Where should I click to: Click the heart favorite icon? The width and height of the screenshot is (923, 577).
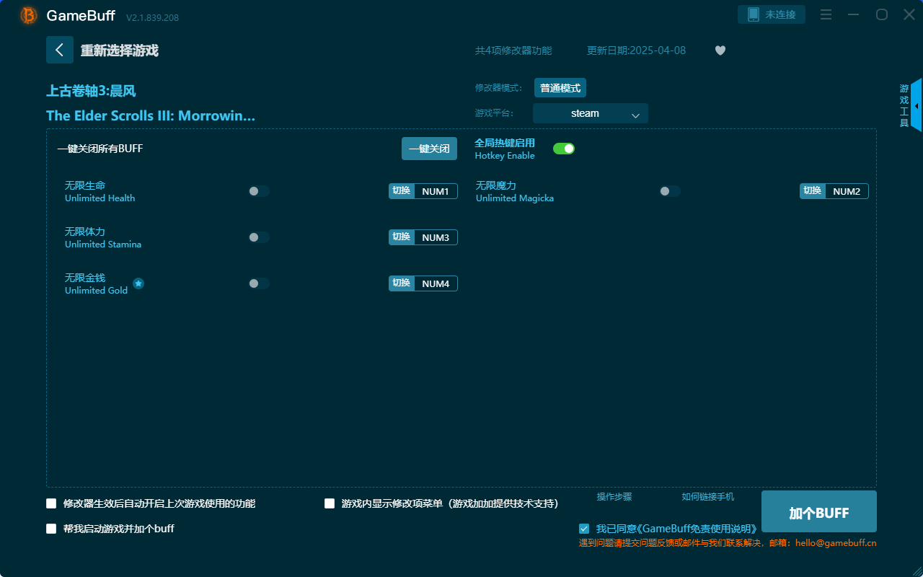coord(720,50)
